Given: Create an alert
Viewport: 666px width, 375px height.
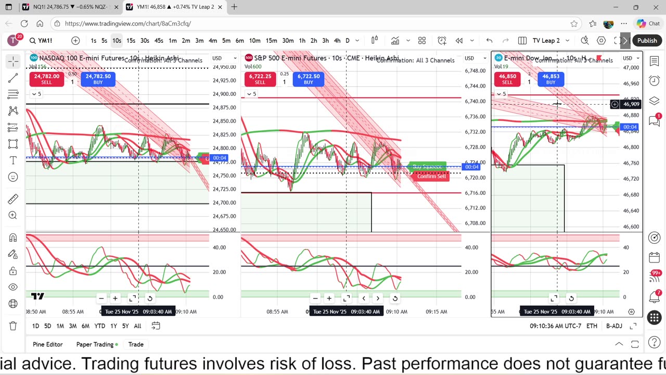Looking at the screenshot, I should (442, 41).
